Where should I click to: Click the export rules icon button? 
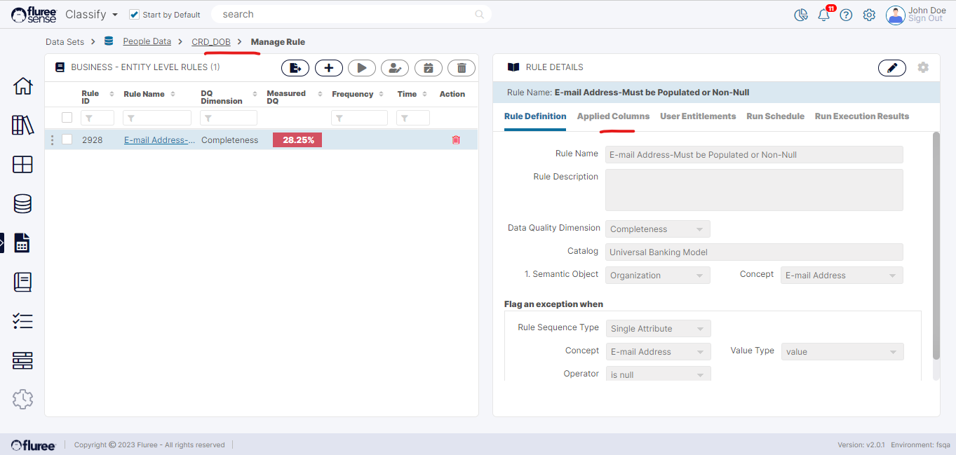click(295, 68)
